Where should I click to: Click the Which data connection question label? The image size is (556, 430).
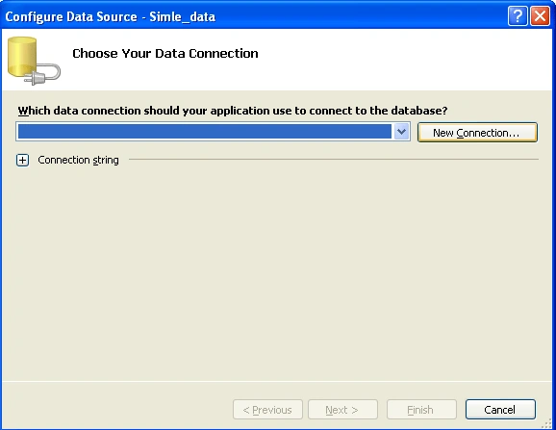pyautogui.click(x=233, y=111)
